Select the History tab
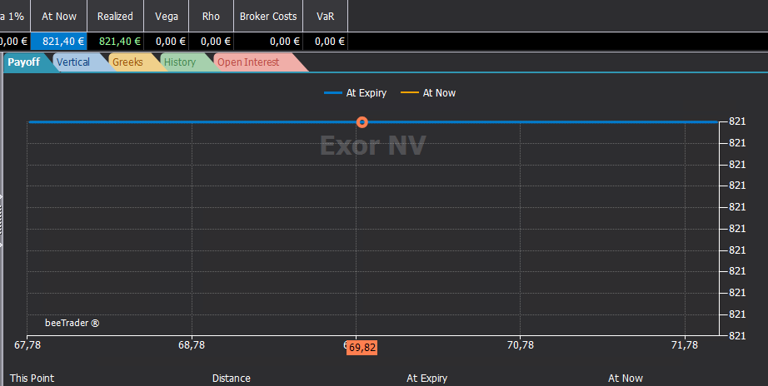Viewport: 768px width, 386px height. click(180, 62)
